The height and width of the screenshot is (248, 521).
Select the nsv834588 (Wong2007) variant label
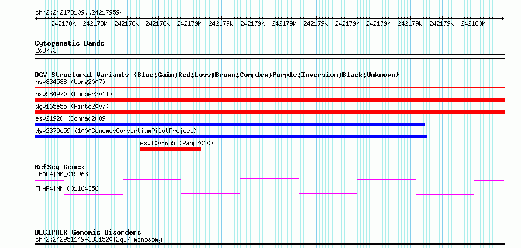click(70, 82)
